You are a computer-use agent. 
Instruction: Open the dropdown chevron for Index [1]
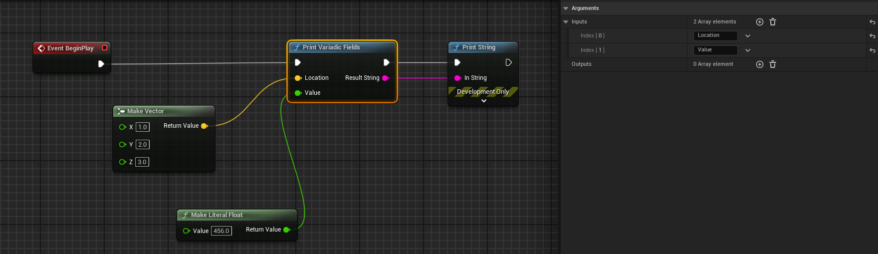click(x=747, y=50)
